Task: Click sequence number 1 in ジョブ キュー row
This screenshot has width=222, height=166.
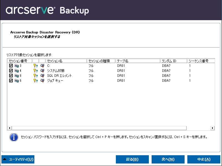Action: [190, 80]
